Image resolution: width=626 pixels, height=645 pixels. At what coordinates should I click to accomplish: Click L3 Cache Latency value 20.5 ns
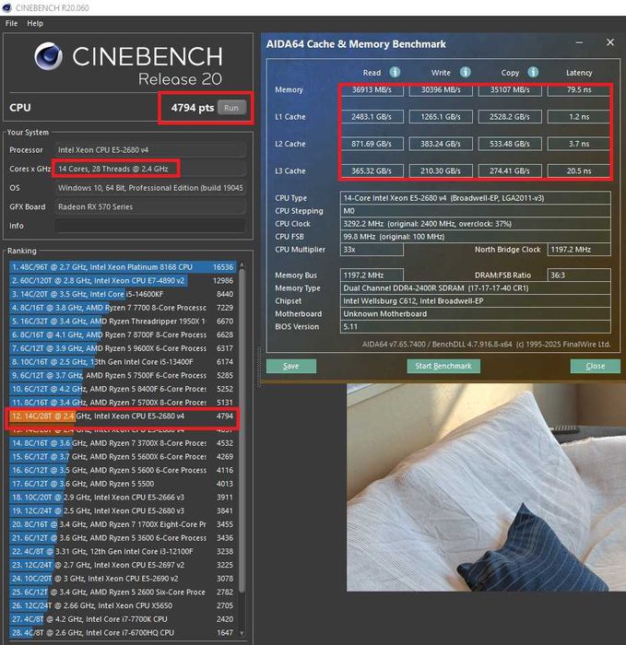[579, 171]
